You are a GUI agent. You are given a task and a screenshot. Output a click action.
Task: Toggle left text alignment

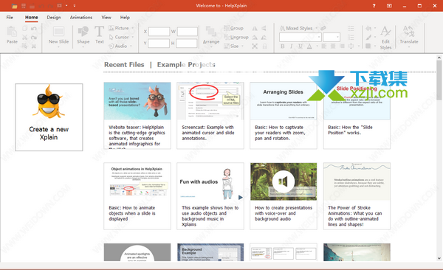tap(324, 46)
